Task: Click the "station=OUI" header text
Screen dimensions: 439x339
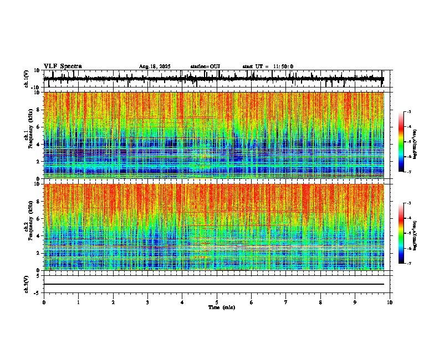Action: (205, 66)
